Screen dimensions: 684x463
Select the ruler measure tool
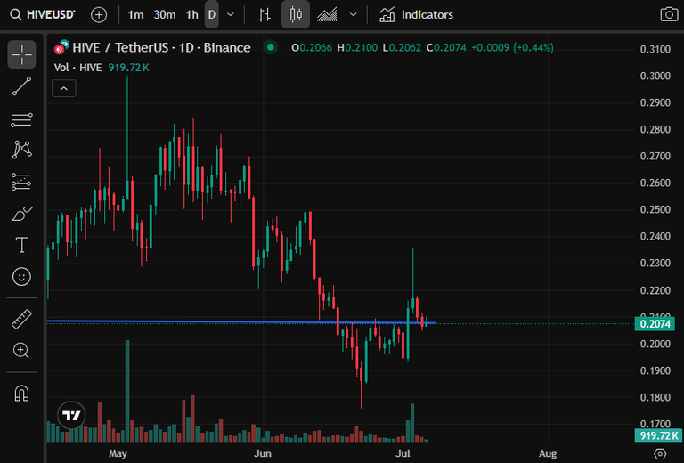click(21, 319)
